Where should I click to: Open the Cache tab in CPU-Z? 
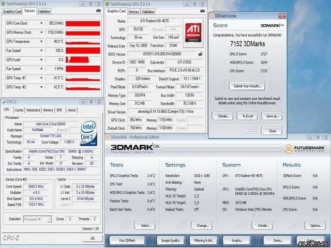point(19,110)
